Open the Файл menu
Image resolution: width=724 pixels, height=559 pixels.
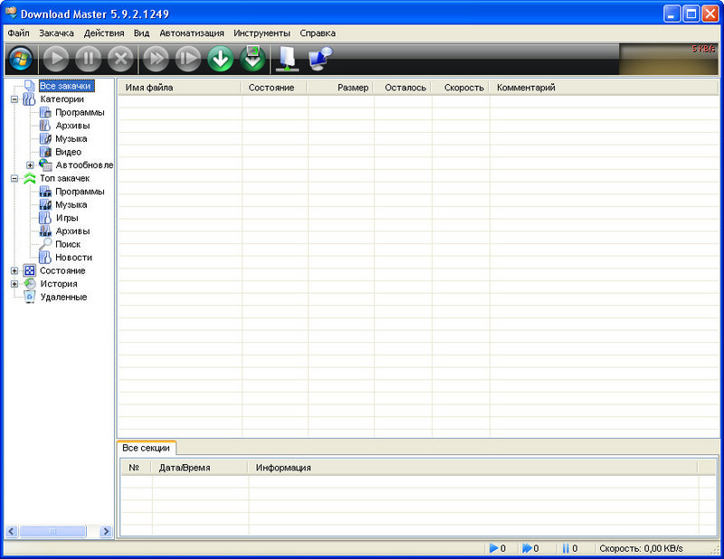pos(18,33)
